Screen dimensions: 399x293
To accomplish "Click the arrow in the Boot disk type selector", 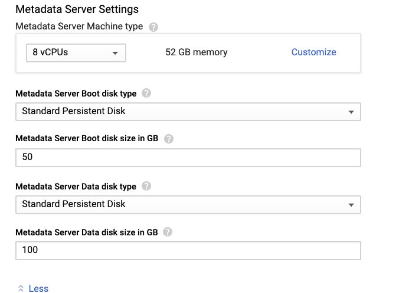I will (351, 112).
